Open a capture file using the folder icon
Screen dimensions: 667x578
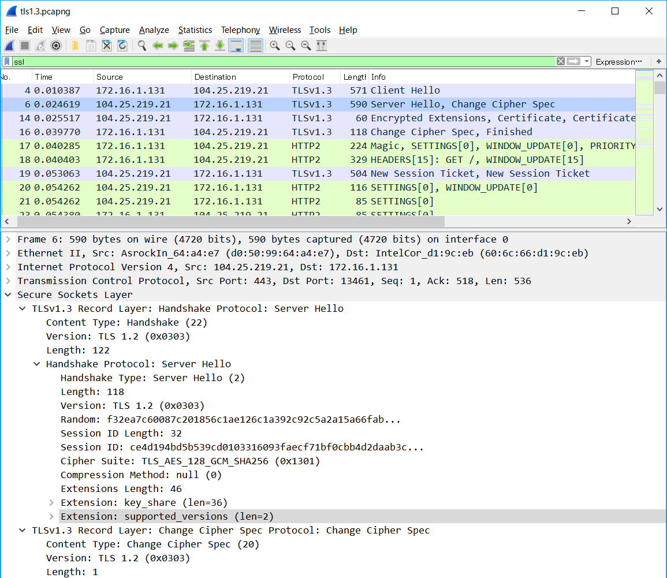[74, 46]
